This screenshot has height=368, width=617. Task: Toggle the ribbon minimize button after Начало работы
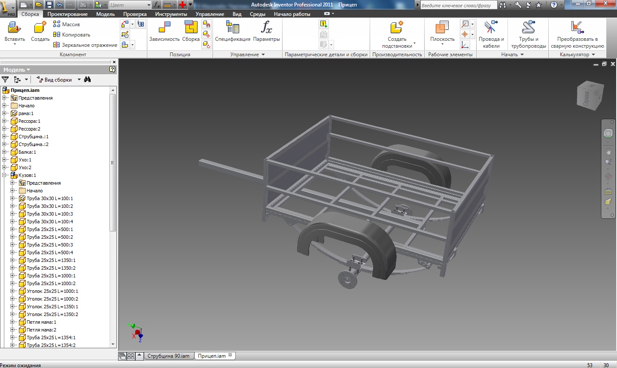point(327,14)
